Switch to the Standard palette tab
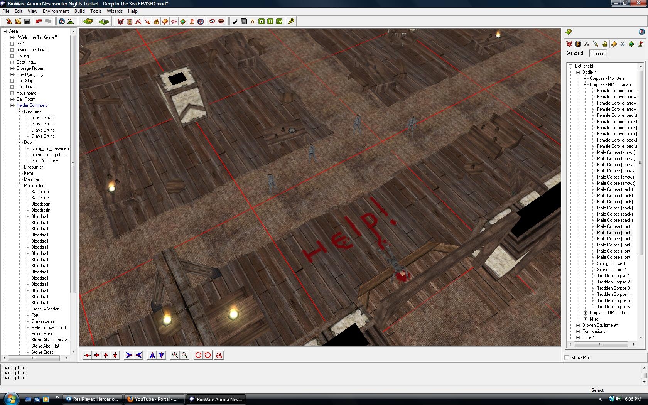Viewport: 648px width, 405px height. [x=574, y=53]
